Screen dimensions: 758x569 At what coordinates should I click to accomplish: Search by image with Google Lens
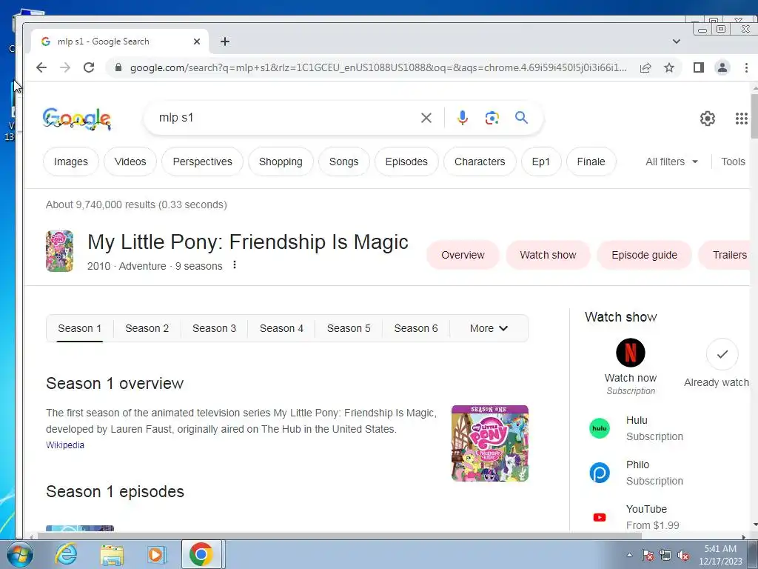(x=492, y=118)
